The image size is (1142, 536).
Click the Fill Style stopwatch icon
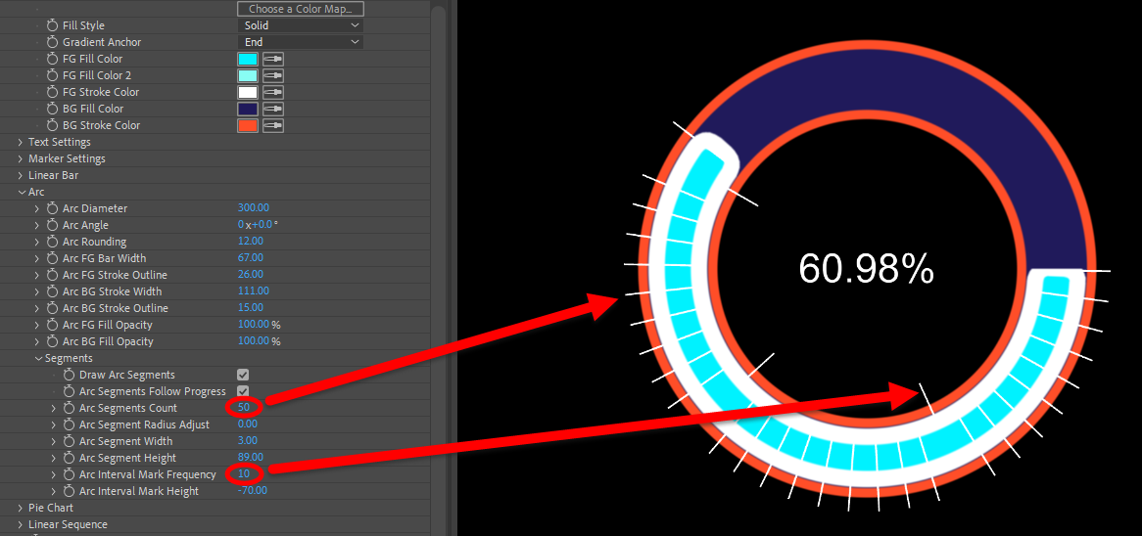pyautogui.click(x=53, y=25)
